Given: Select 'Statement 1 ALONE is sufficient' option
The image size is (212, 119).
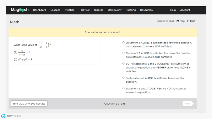Looking at the screenshot, I should [x=123, y=43].
